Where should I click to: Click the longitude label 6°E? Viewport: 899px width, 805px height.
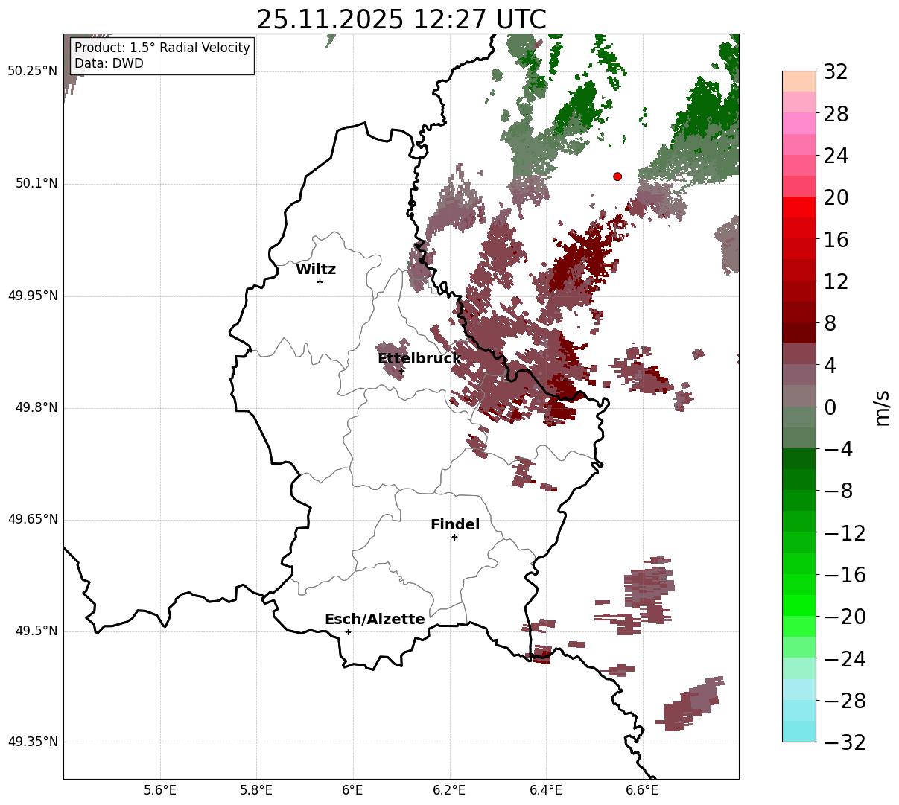(x=353, y=790)
